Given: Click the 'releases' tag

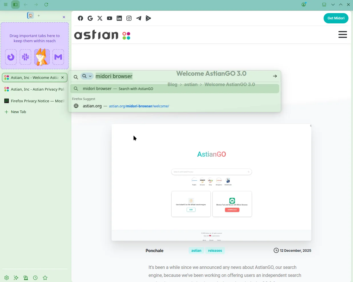Looking at the screenshot, I should point(215,251).
